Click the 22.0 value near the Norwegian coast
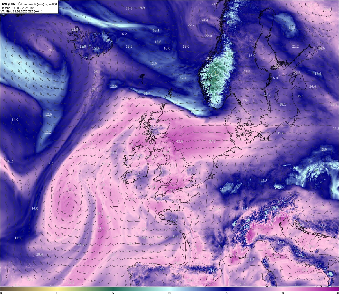The width and height of the screenshot is (339, 295). pos(208,36)
